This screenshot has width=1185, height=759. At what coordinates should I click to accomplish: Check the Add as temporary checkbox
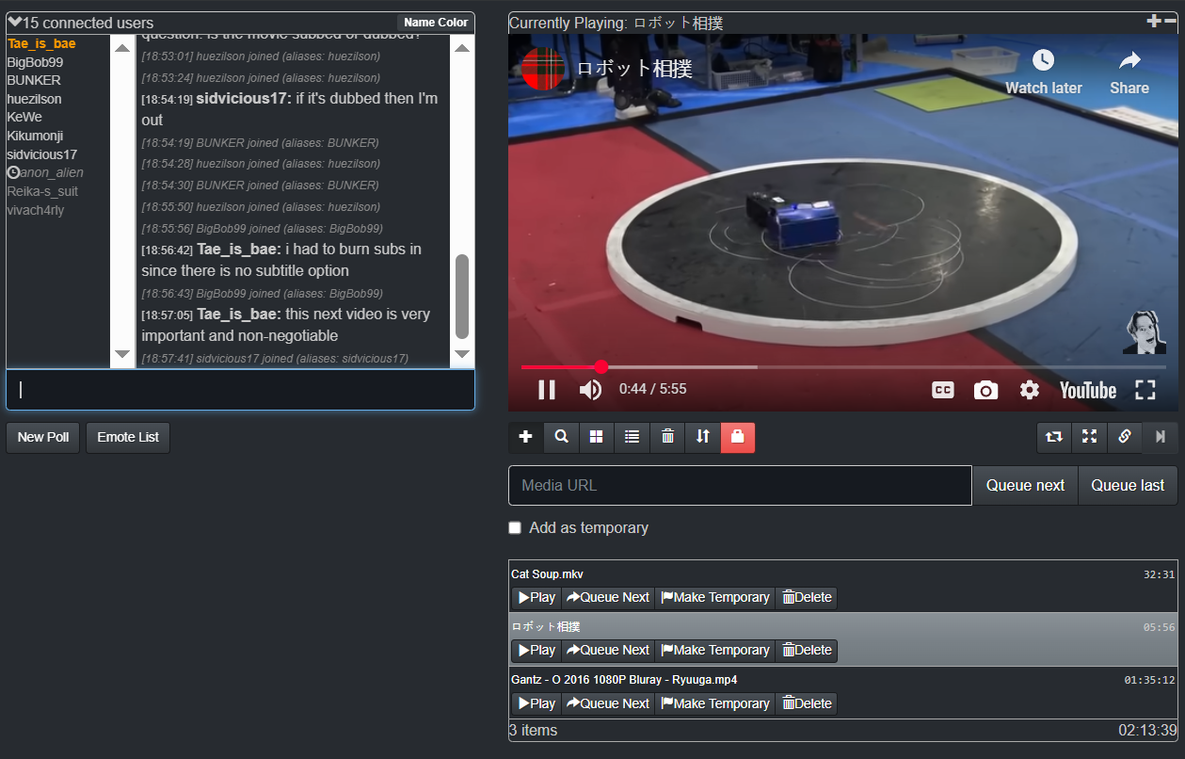[x=515, y=528]
